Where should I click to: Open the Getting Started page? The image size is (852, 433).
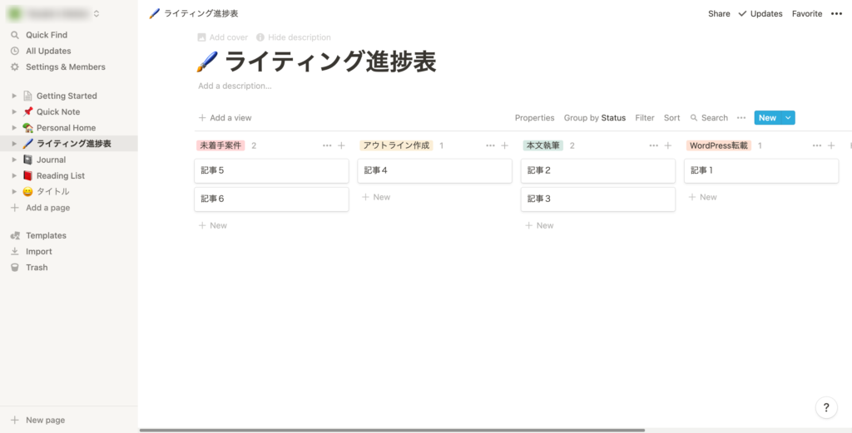coord(67,96)
